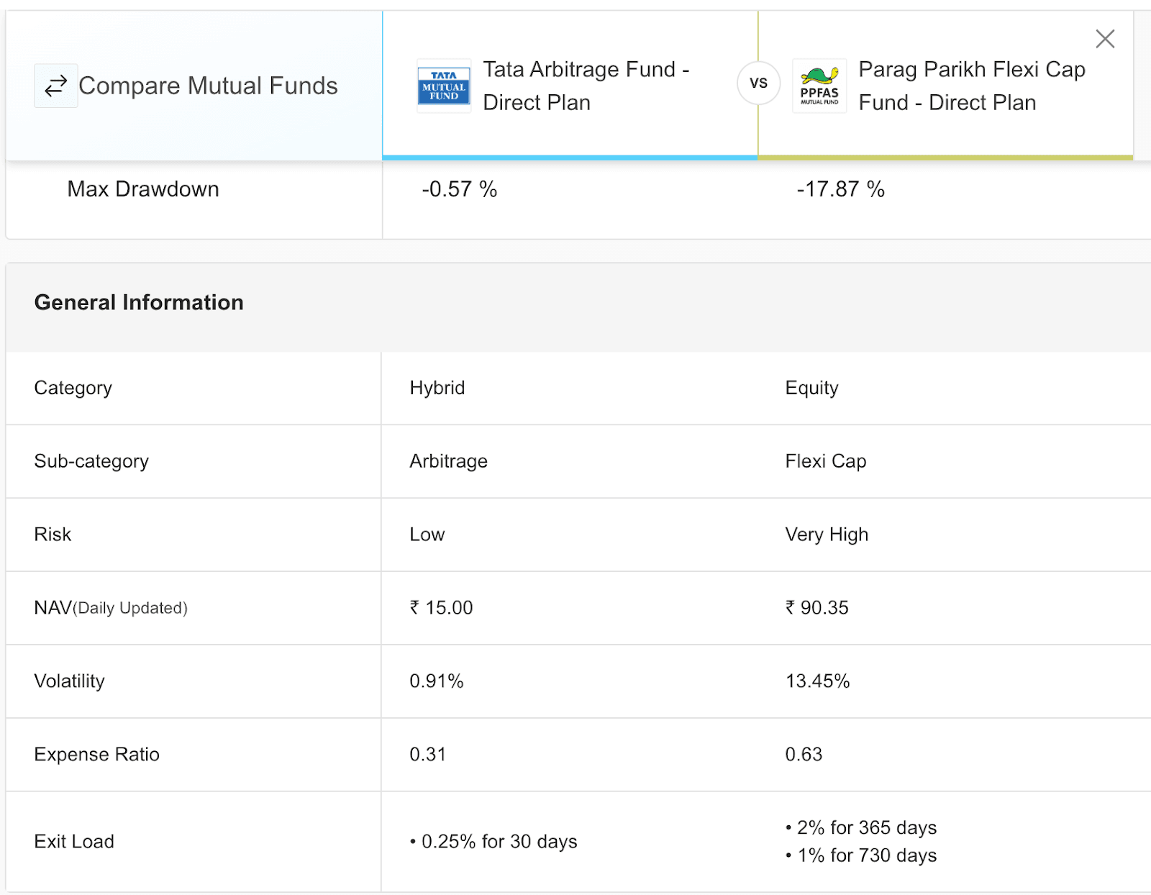Click the Expense Ratio row label
1151x895 pixels.
[96, 755]
